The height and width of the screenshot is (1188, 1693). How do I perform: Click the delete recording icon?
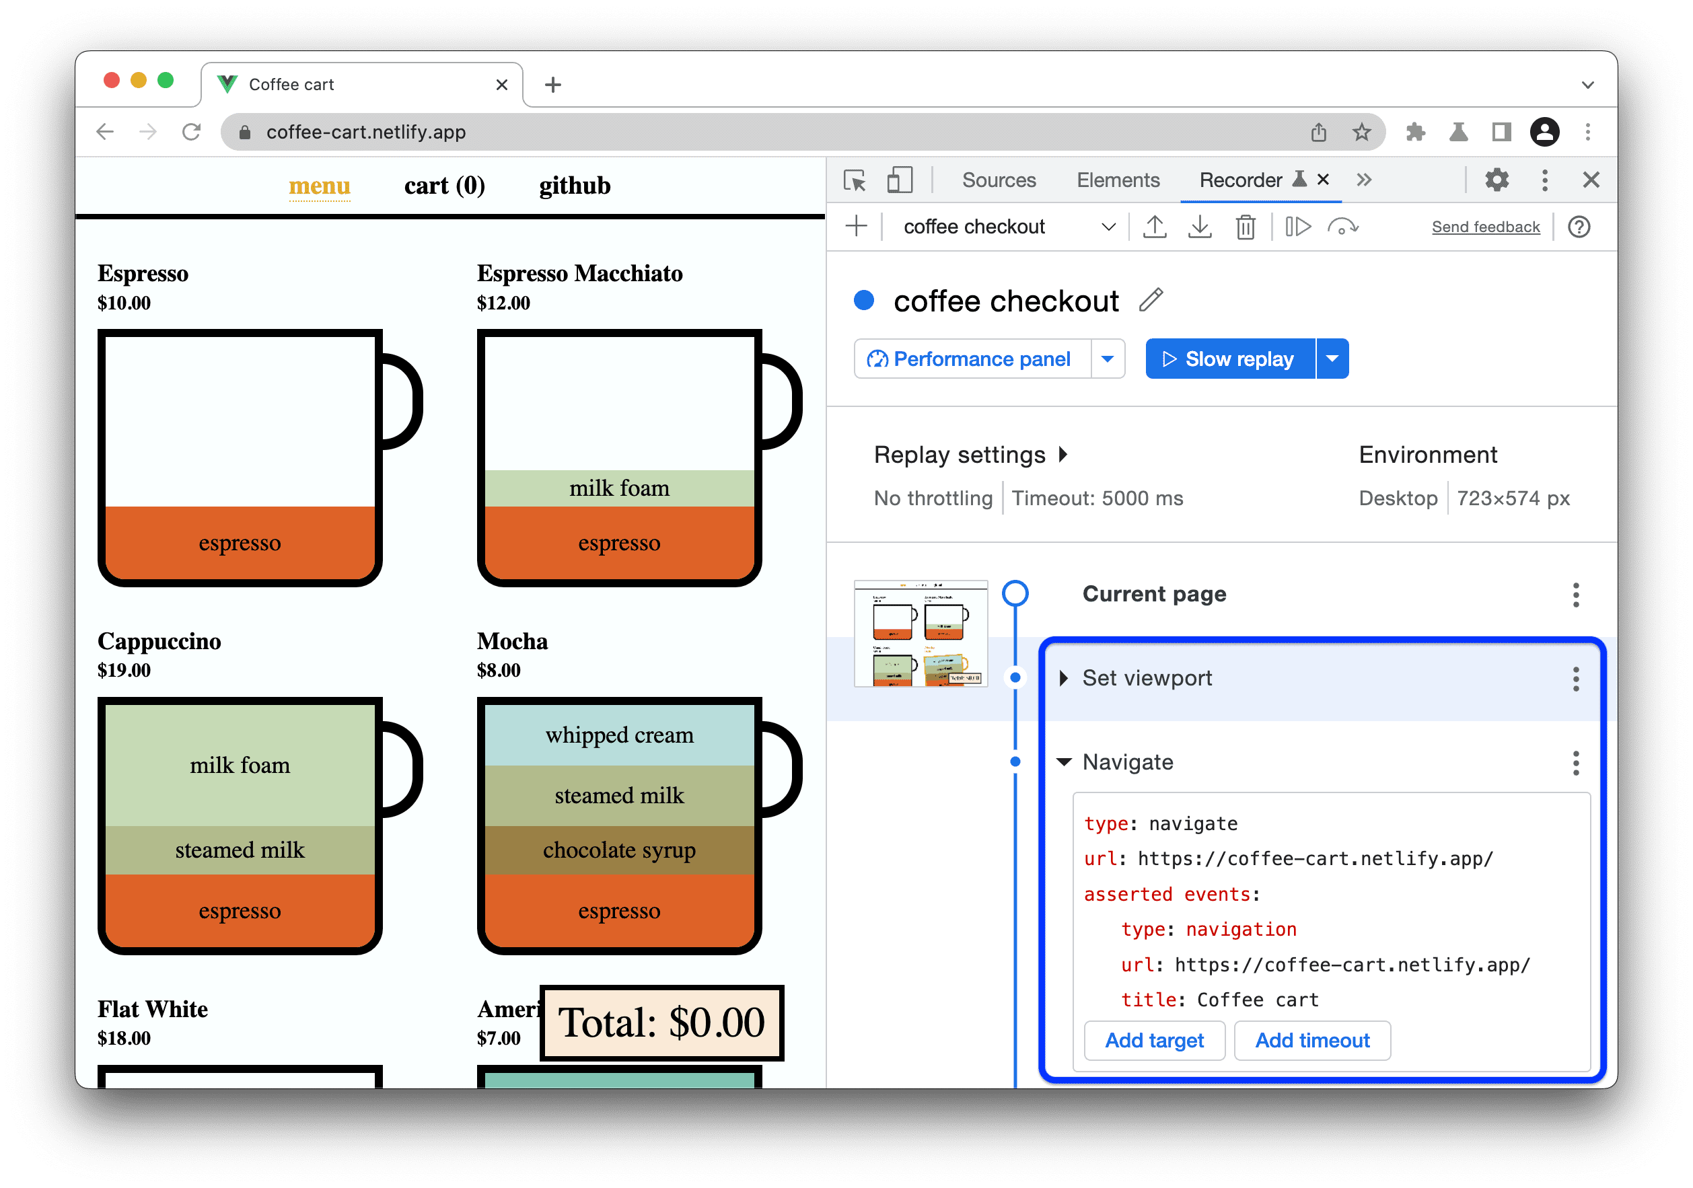[1241, 227]
